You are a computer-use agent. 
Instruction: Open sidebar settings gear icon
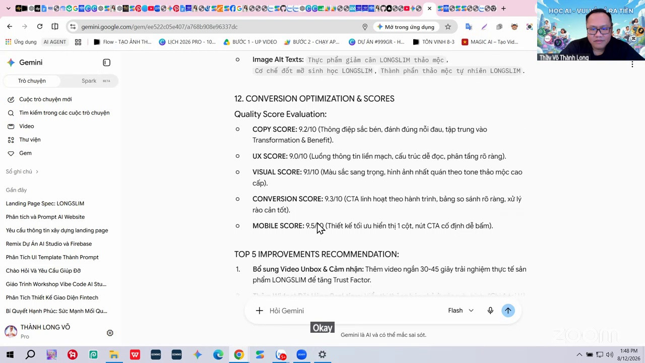click(110, 333)
